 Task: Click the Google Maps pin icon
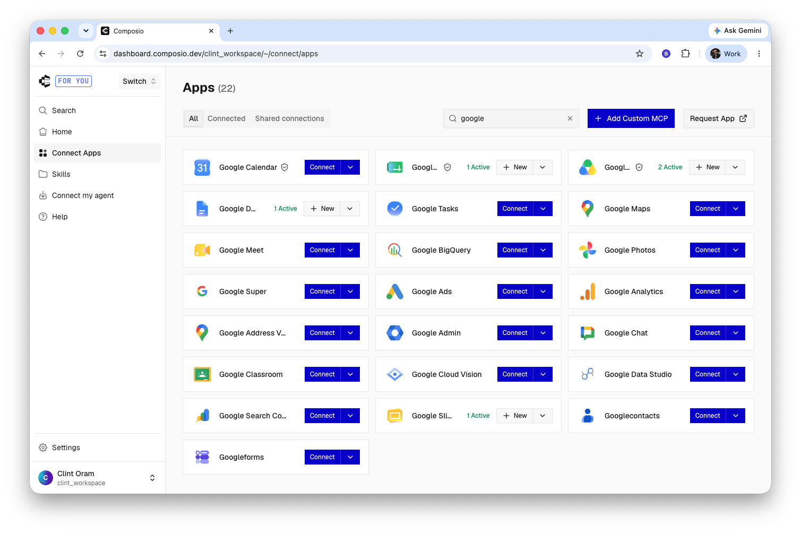point(588,209)
